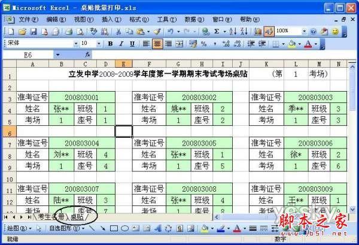Viewport: 359px width, 245px height.
Task: Copy the selection using the Copy icon
Action: pos(130,32)
